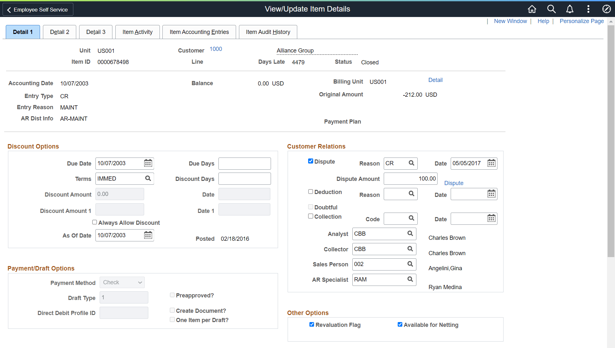This screenshot has height=348, width=615.
Task: Open the NavBar compass icon
Action: [x=606, y=9]
